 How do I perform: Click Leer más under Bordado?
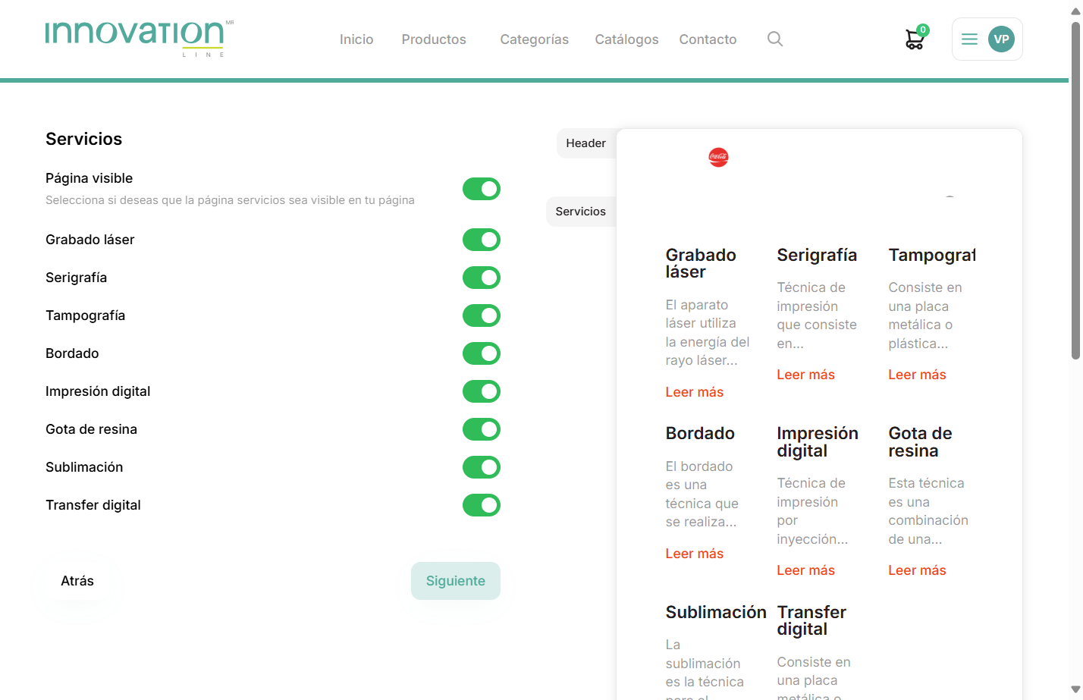[694, 554]
